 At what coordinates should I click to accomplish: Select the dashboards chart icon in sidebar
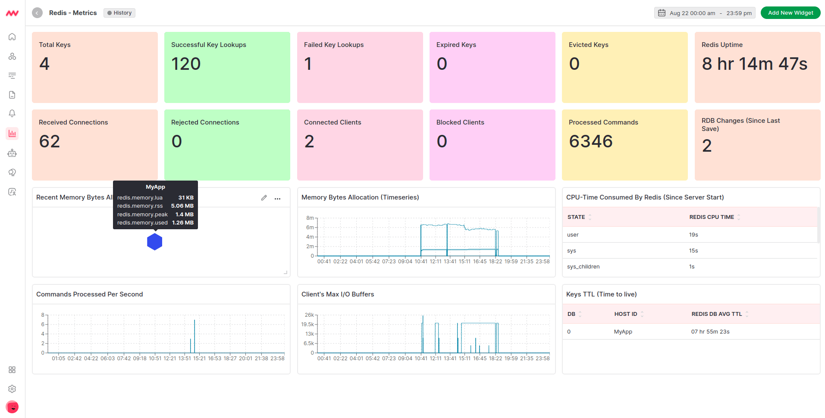[12, 134]
